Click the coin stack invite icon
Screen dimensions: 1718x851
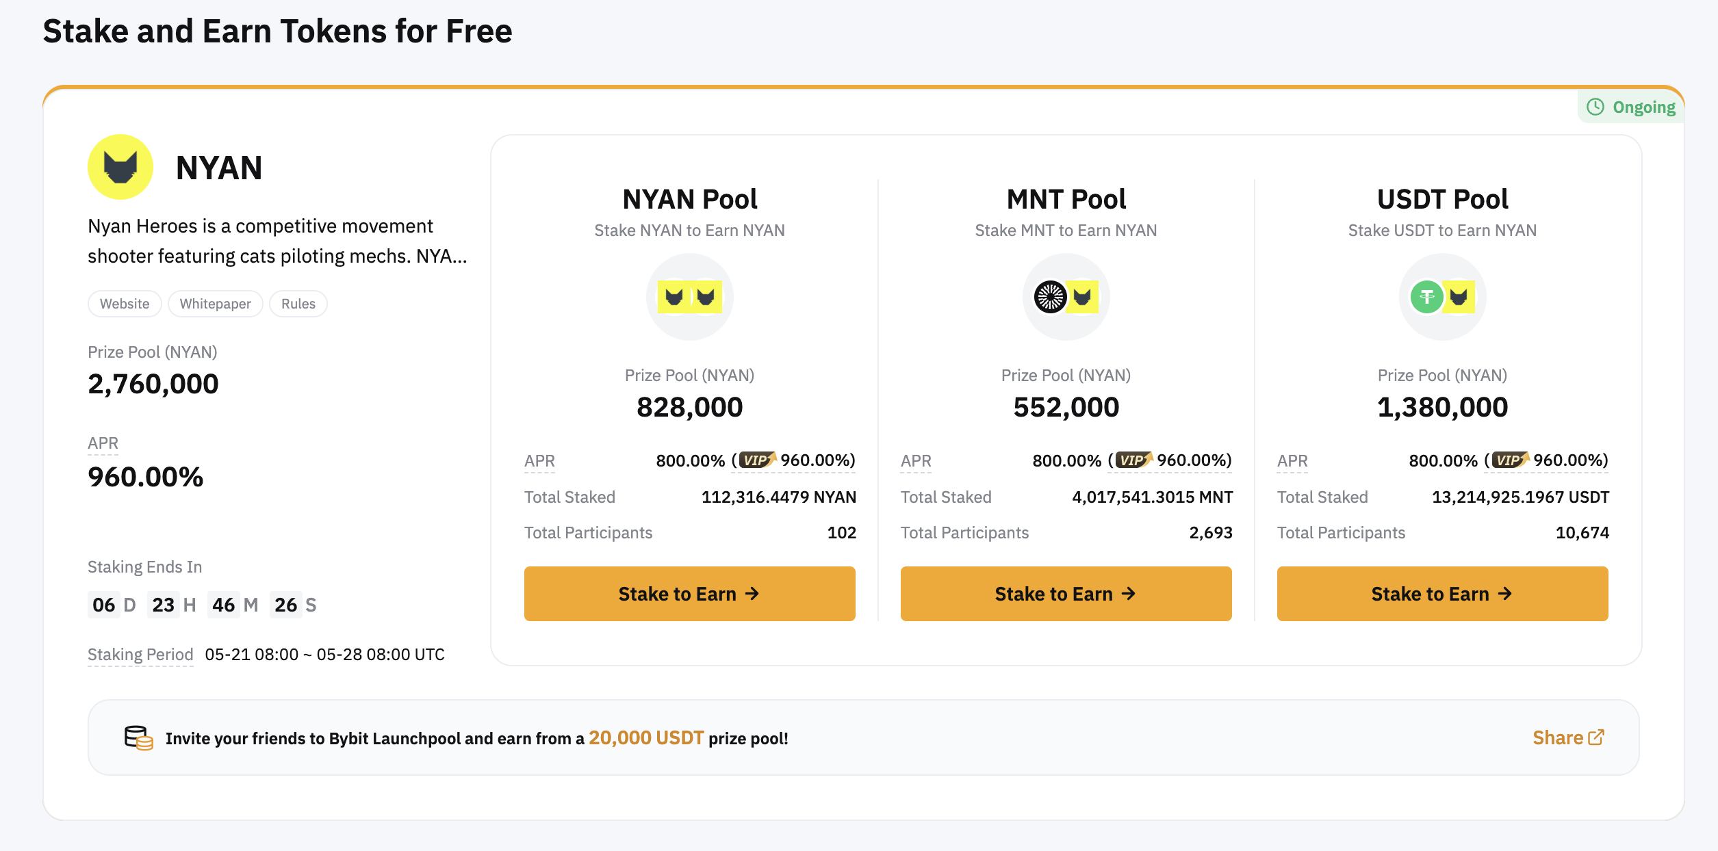[138, 738]
